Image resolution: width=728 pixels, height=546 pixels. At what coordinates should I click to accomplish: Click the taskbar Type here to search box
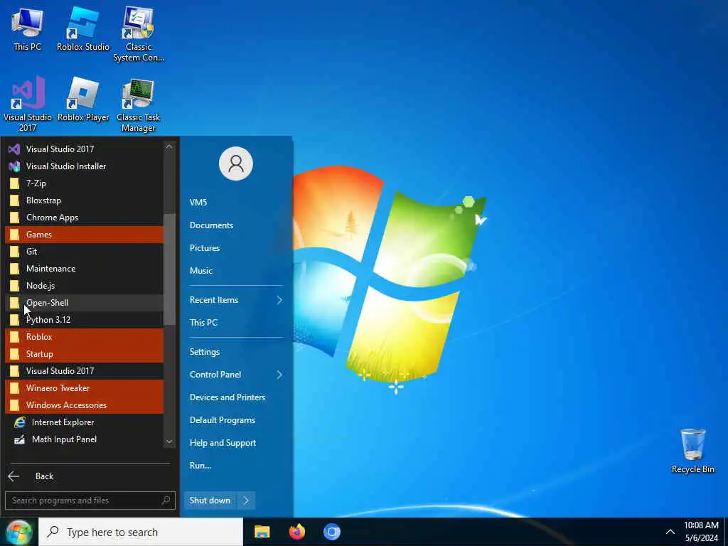tap(141, 532)
